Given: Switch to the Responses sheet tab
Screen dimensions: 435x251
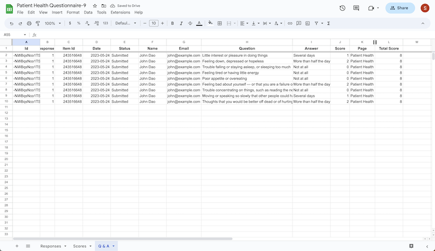Looking at the screenshot, I should point(51,246).
